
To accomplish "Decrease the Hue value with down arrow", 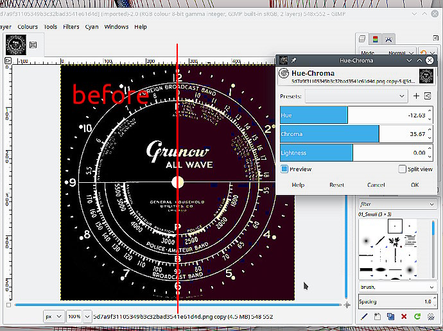I will (x=430, y=119).
